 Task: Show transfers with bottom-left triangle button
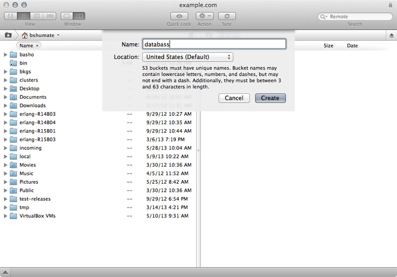click(x=6, y=273)
